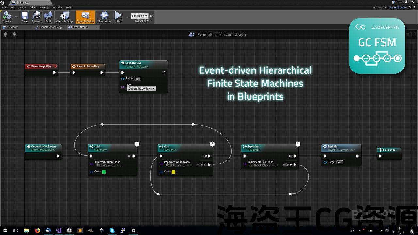Save the blueprint with the Save icon

[25, 16]
